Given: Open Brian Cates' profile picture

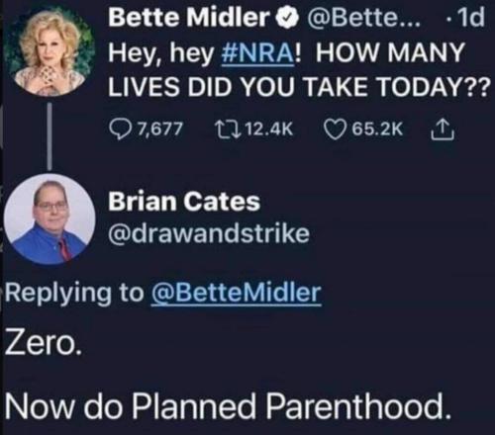Looking at the screenshot, I should 49,219.
